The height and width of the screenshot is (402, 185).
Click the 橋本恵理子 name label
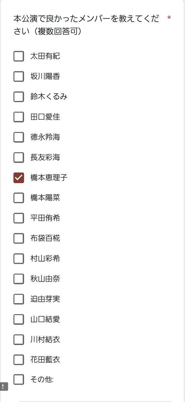pos(49,178)
